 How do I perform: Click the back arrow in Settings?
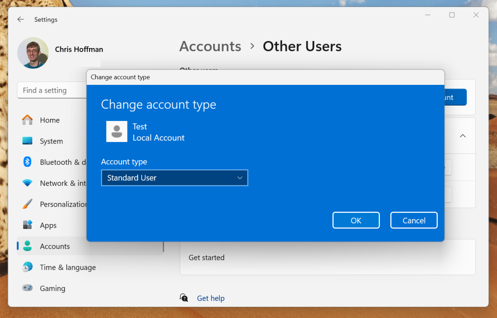[x=21, y=19]
